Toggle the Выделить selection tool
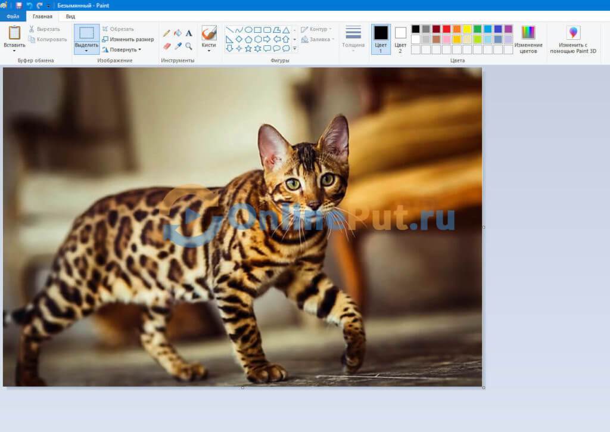The image size is (610, 432). point(87,33)
